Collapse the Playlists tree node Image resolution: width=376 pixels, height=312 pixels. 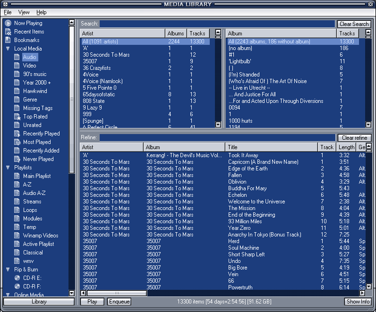click(8, 168)
